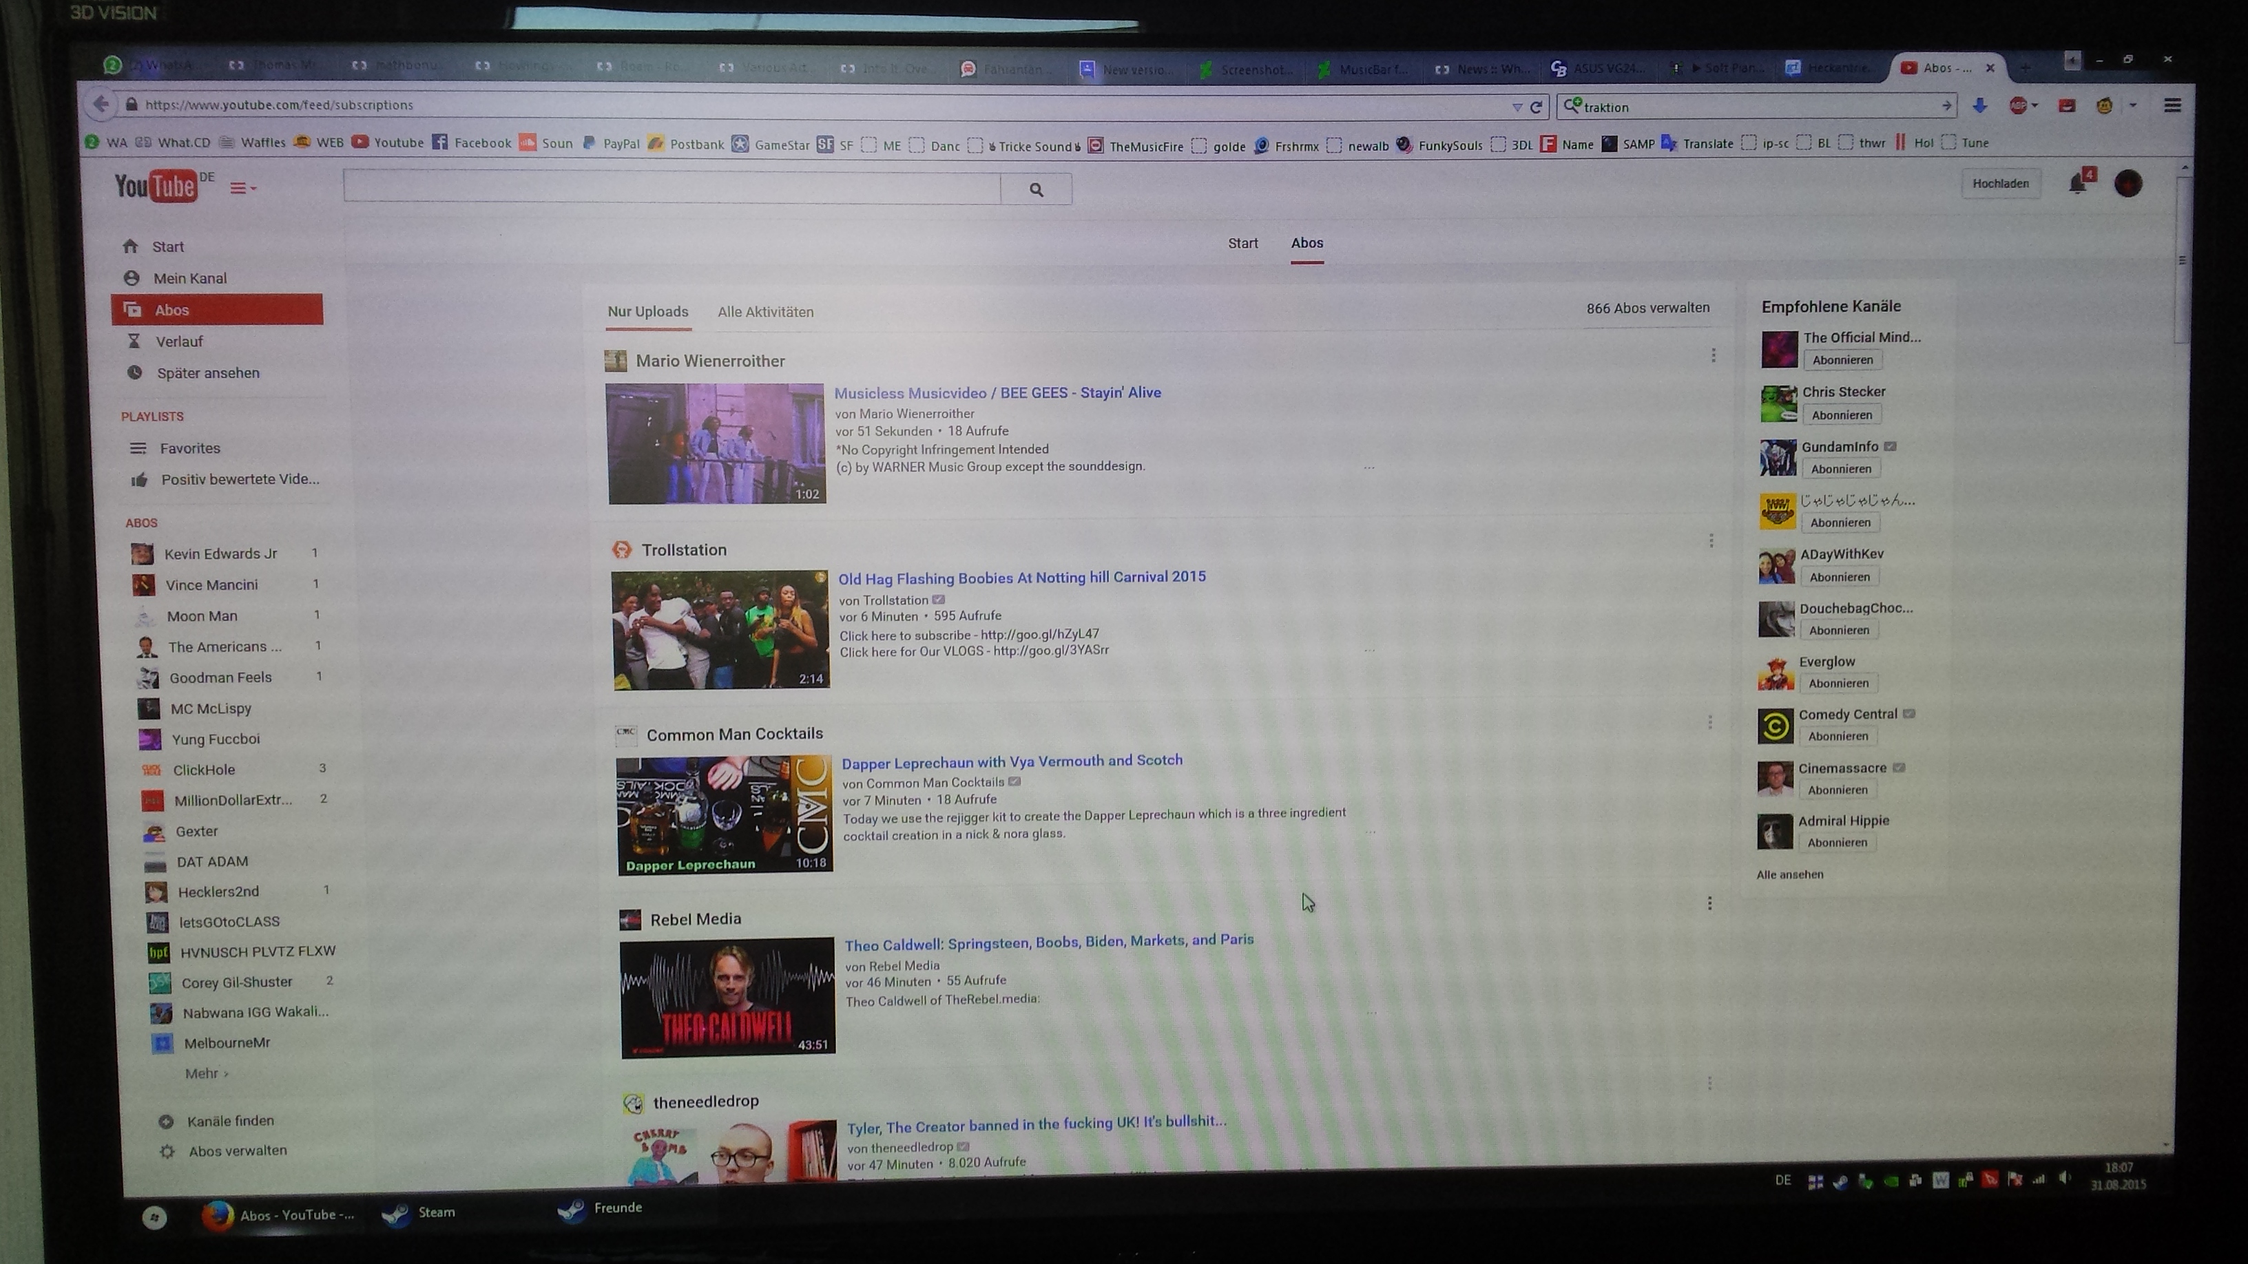The image size is (2248, 1264).
Task: Open the user avatar account icon
Action: tap(2127, 183)
